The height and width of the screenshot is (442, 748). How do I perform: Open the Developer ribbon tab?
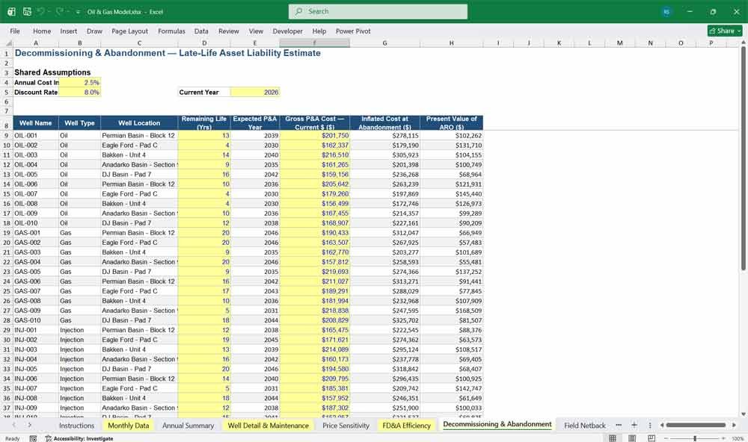[288, 31]
